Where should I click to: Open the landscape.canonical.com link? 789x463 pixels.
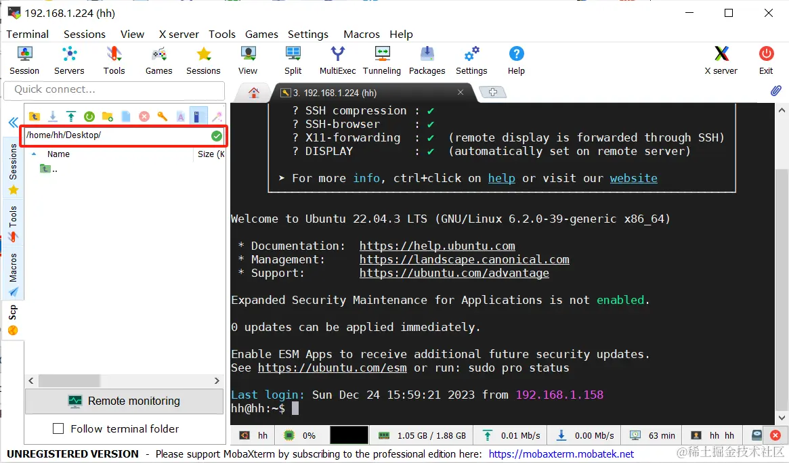pos(464,259)
